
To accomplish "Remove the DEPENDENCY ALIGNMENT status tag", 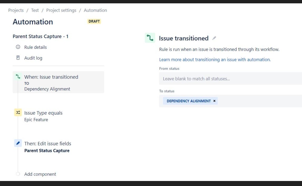I will coord(214,101).
